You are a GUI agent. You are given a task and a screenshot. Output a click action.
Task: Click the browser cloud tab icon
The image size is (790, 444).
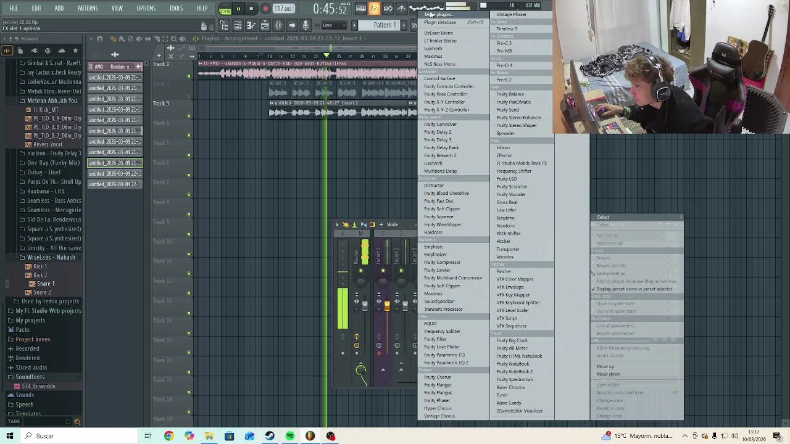point(62,51)
